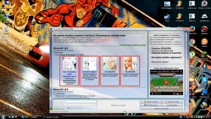Open the Skype desktop shortcut
211x119 pixels.
[204, 80]
